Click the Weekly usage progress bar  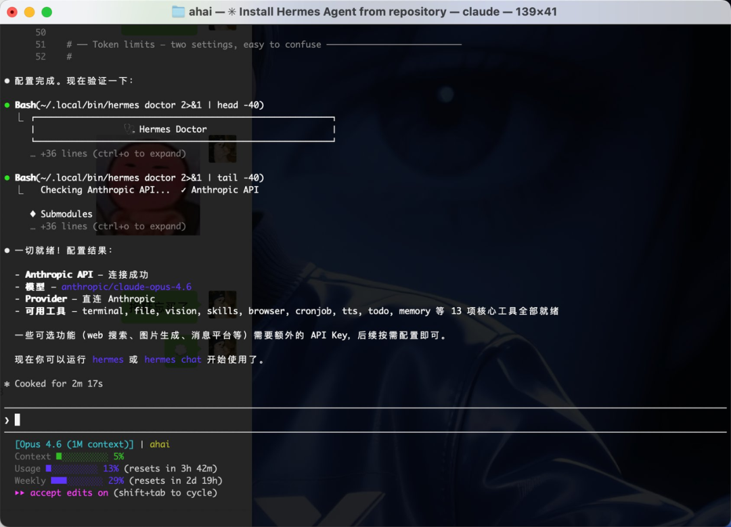coord(77,481)
